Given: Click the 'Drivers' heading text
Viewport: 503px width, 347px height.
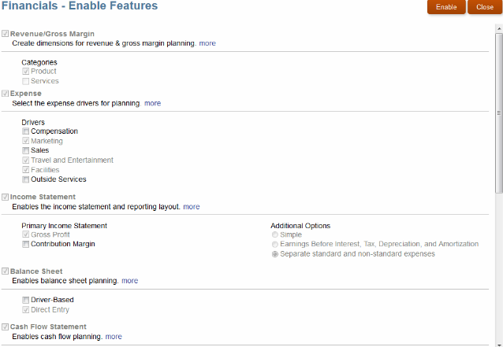Looking at the screenshot, I should (x=33, y=122).
